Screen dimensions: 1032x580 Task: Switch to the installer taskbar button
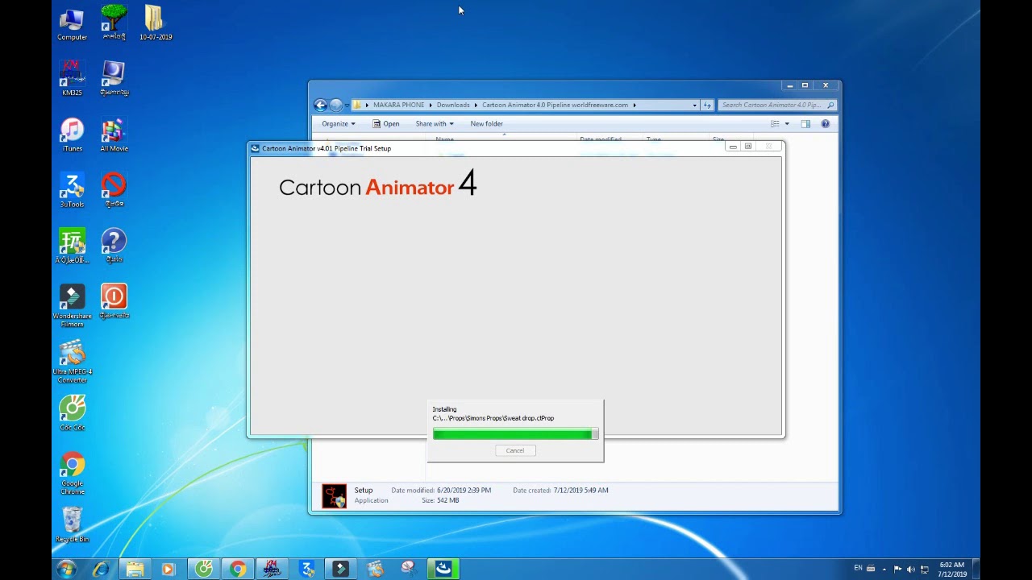pos(443,569)
